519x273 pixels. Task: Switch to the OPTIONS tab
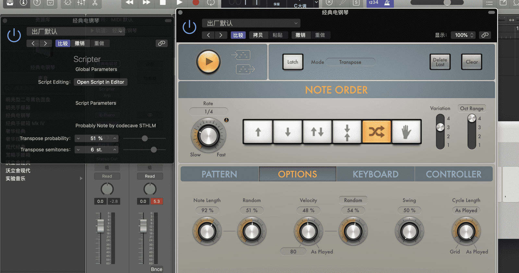pos(297,174)
